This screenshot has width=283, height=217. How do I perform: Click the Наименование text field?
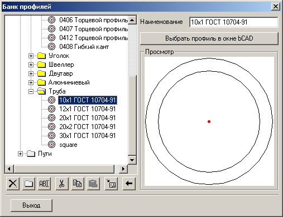point(234,22)
